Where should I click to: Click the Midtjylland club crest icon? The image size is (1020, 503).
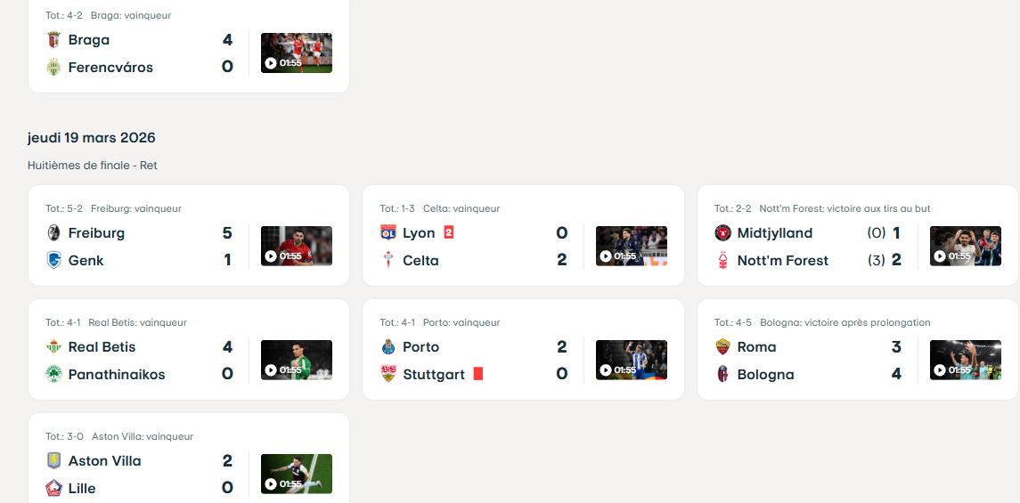722,233
